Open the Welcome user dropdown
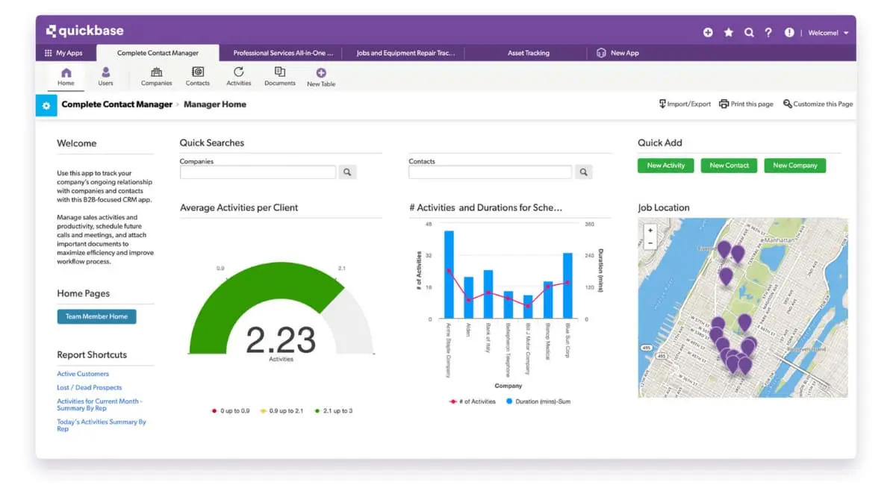The image size is (896, 485). pyautogui.click(x=828, y=33)
